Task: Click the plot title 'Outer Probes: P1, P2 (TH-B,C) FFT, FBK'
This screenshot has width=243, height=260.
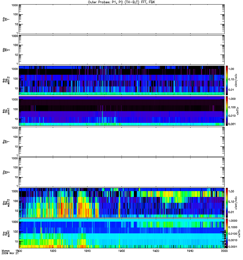Action: 121,2
